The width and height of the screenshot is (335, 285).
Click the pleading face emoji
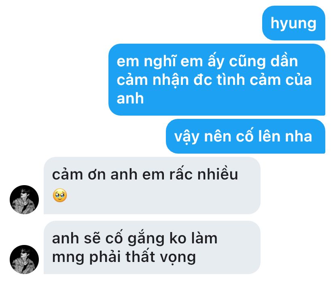(60, 195)
